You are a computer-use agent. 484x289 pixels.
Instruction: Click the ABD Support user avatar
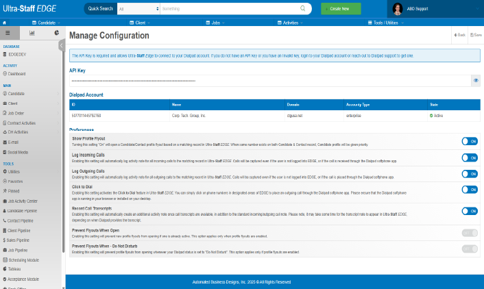pos(398,9)
